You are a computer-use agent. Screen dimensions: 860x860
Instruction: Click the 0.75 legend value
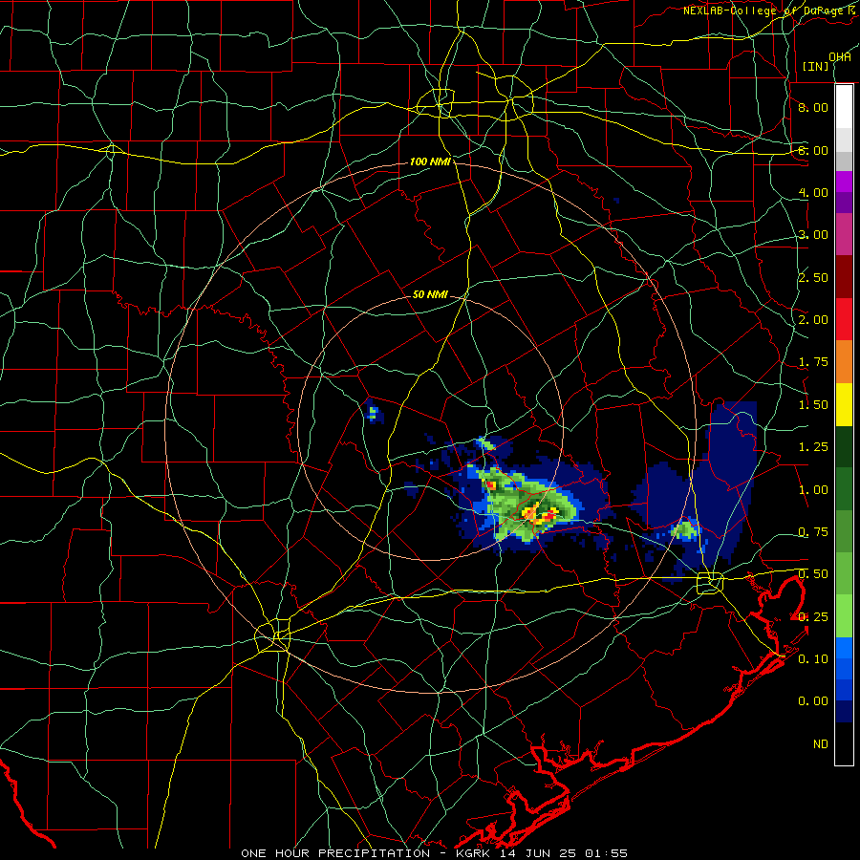[813, 532]
